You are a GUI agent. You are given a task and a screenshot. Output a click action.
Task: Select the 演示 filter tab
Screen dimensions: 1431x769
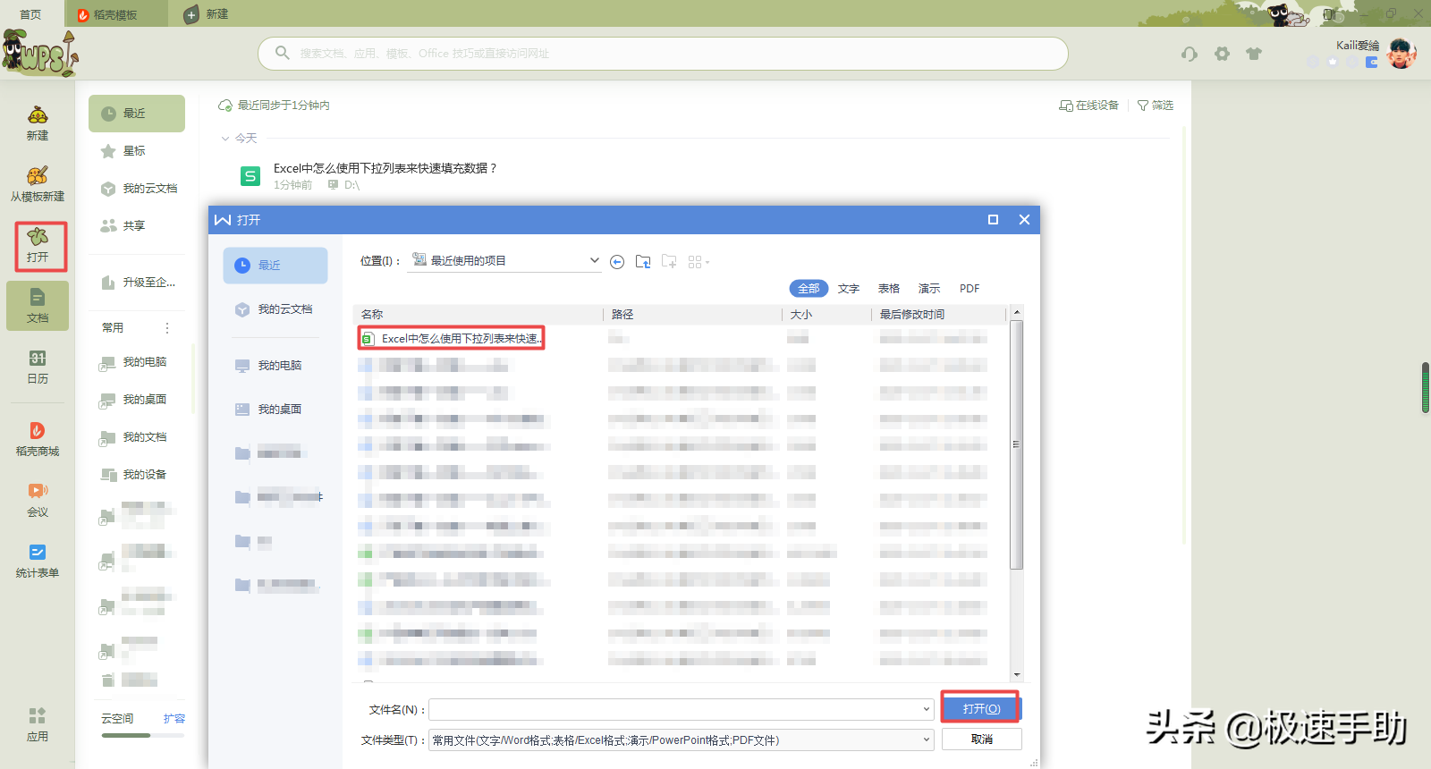[x=929, y=288]
